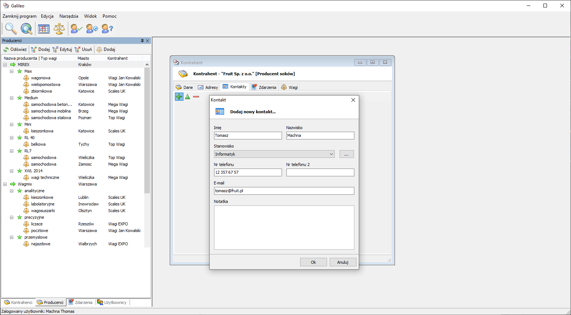The image size is (571, 315).
Task: Collapse the MIREX producer node
Action: pyautogui.click(x=5, y=65)
